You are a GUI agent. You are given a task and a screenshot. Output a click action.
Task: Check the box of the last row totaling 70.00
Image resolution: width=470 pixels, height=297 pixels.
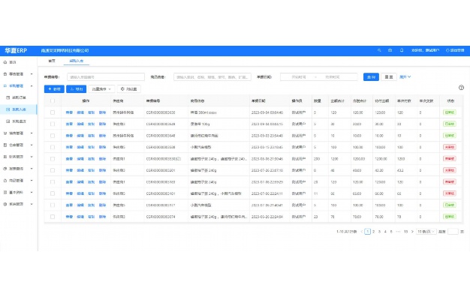click(53, 217)
